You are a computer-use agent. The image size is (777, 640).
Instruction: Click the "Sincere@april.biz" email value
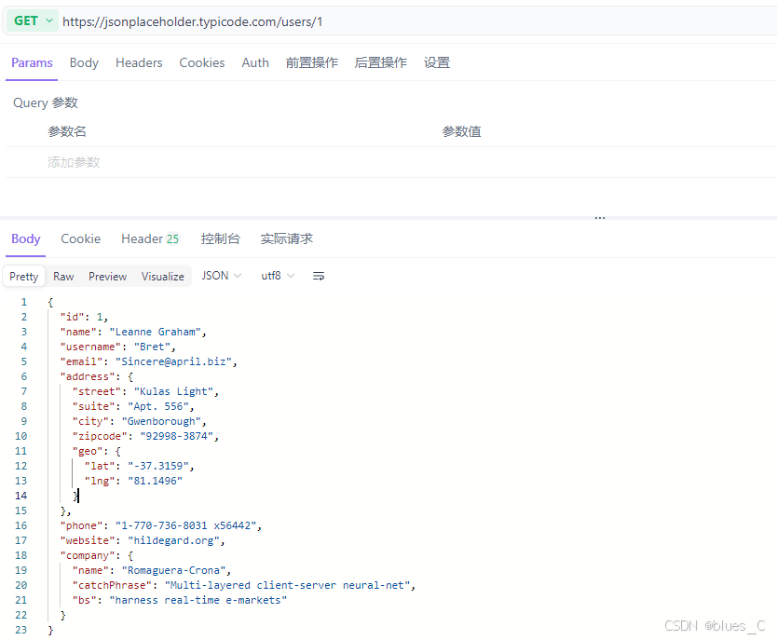pyautogui.click(x=173, y=361)
